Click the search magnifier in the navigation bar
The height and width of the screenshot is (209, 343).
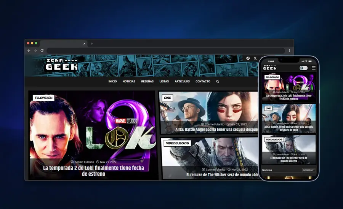click(x=218, y=81)
